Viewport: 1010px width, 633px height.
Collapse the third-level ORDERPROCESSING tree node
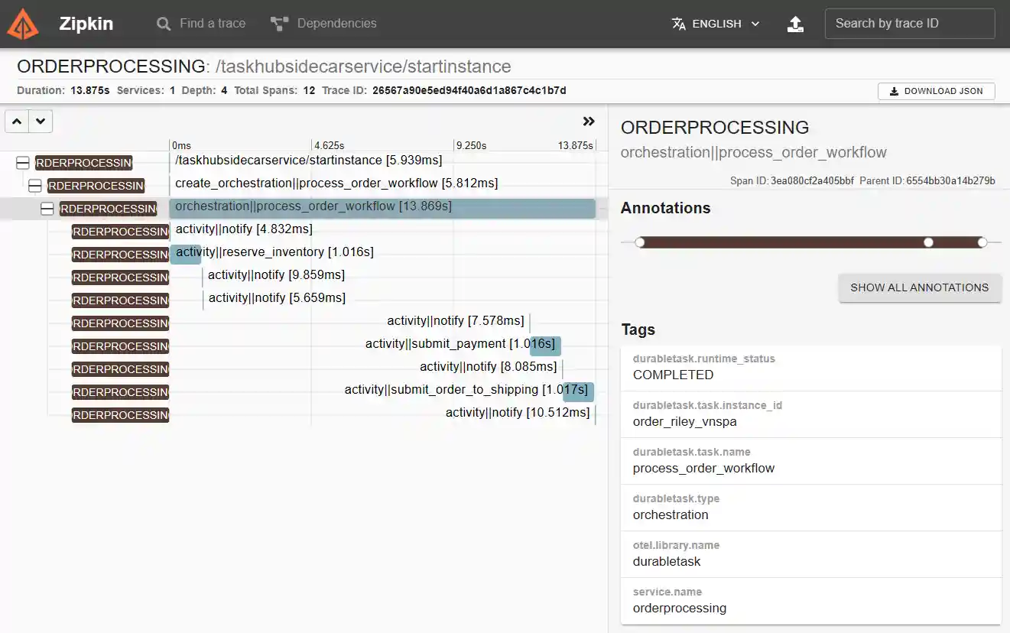47,208
